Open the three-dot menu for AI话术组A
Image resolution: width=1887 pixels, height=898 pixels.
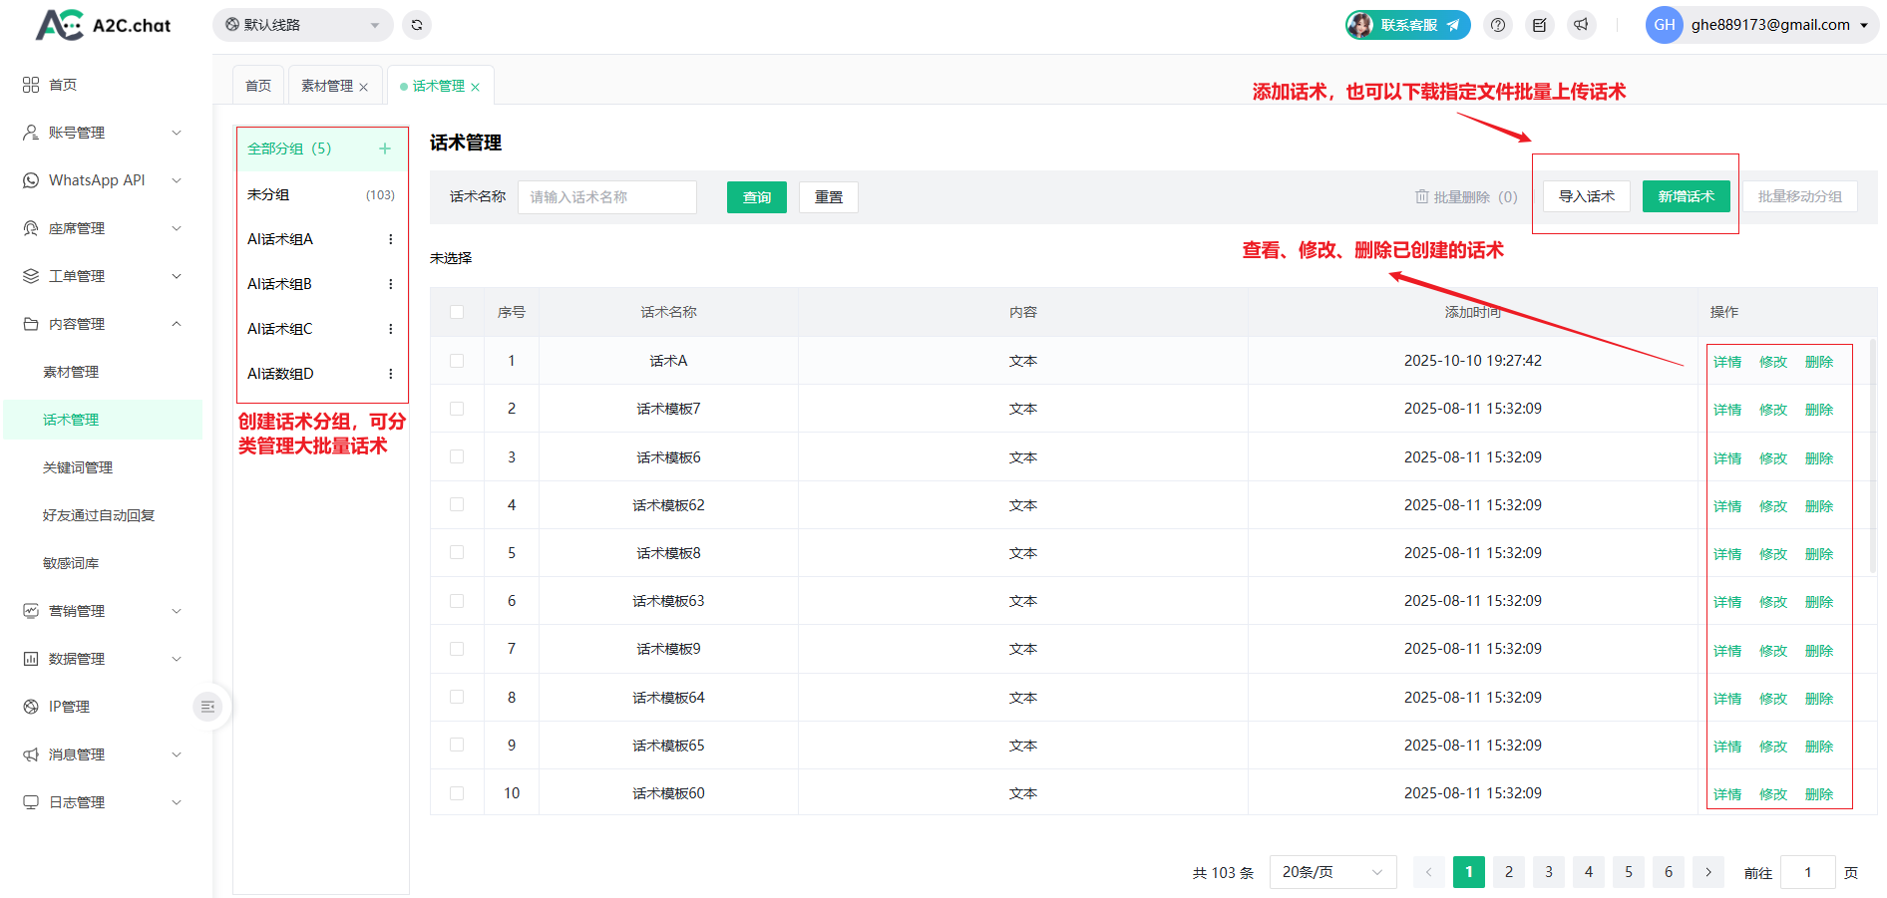click(x=390, y=239)
